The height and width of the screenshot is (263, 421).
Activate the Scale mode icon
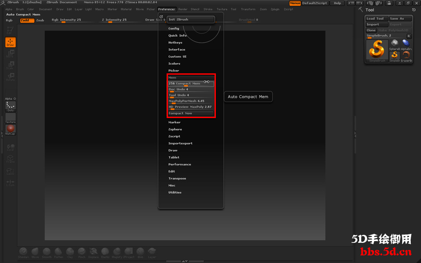10,65
